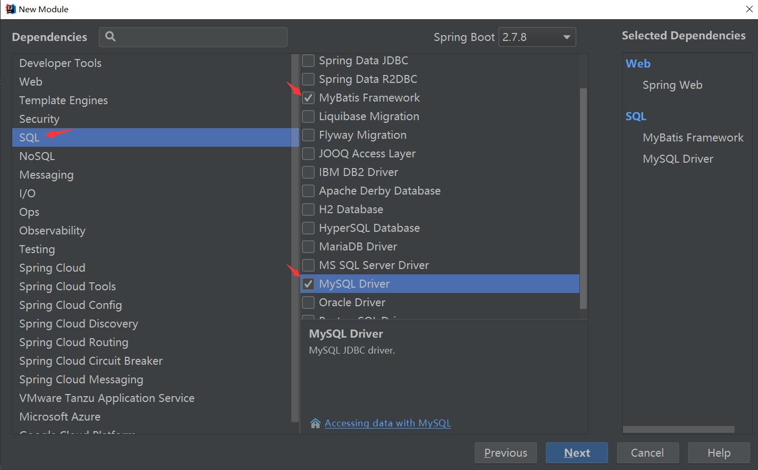Select the Testing category
The height and width of the screenshot is (470, 758).
(152, 249)
